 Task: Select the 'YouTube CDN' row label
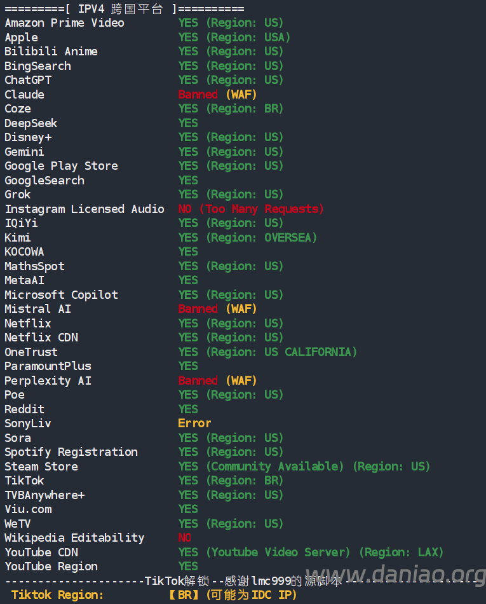(x=41, y=553)
